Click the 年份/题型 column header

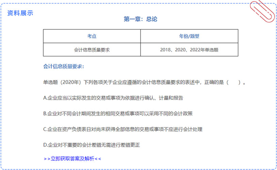[189, 36]
